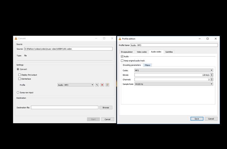
Task: Open the Profile dropdown showing Audio - MP3
Action: pyautogui.click(x=76, y=85)
